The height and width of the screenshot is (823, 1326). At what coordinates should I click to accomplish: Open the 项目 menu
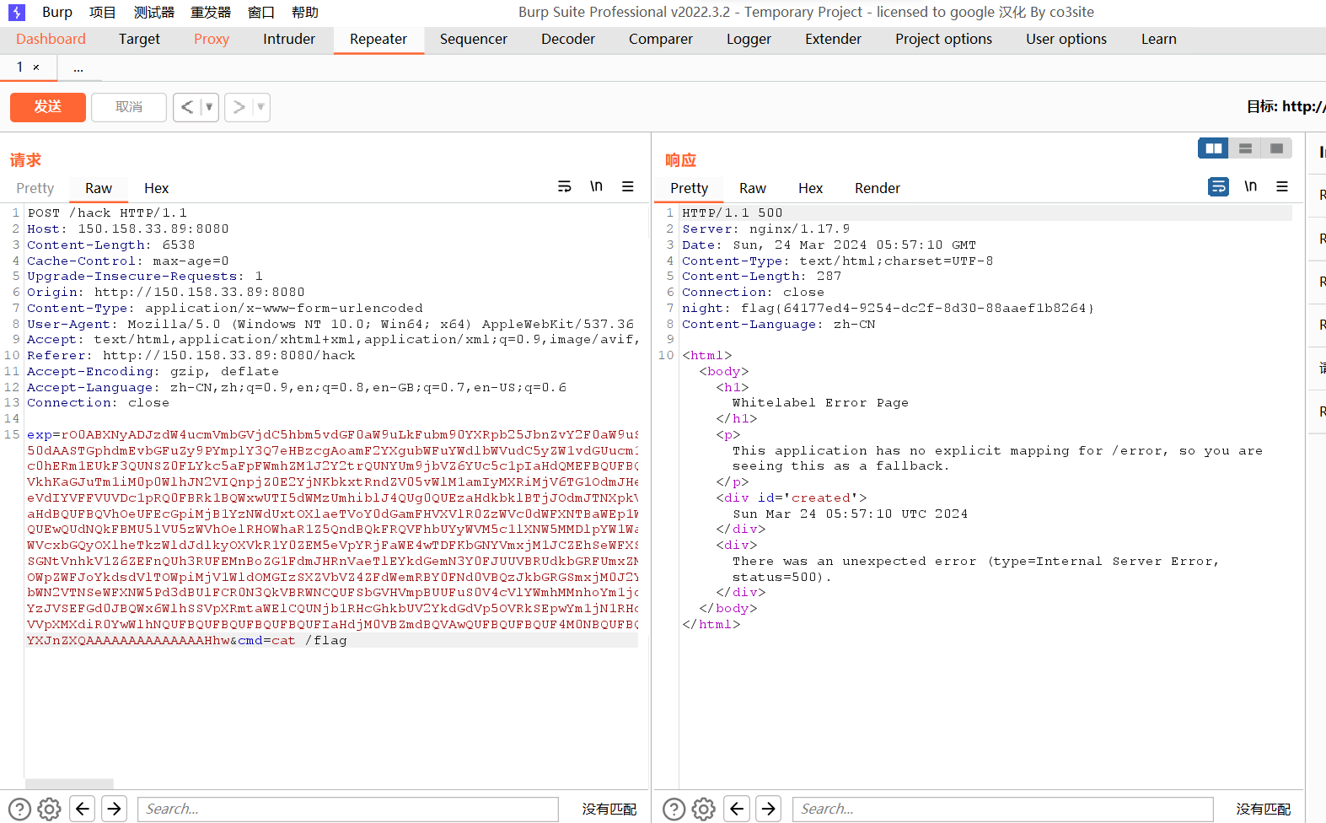click(103, 13)
